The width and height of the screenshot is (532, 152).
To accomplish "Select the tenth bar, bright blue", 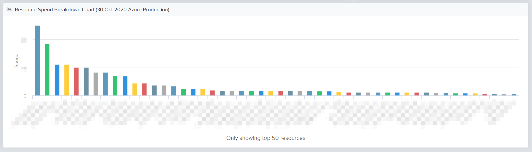I will point(125,86).
